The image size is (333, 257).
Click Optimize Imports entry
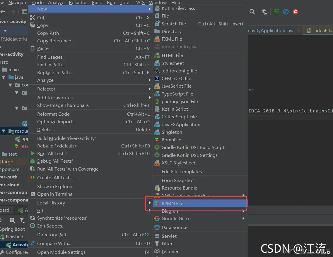point(90,122)
